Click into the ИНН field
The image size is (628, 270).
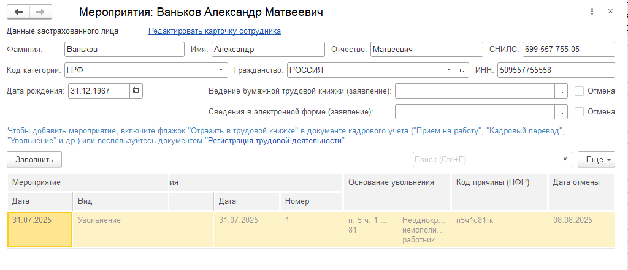[x=556, y=70]
